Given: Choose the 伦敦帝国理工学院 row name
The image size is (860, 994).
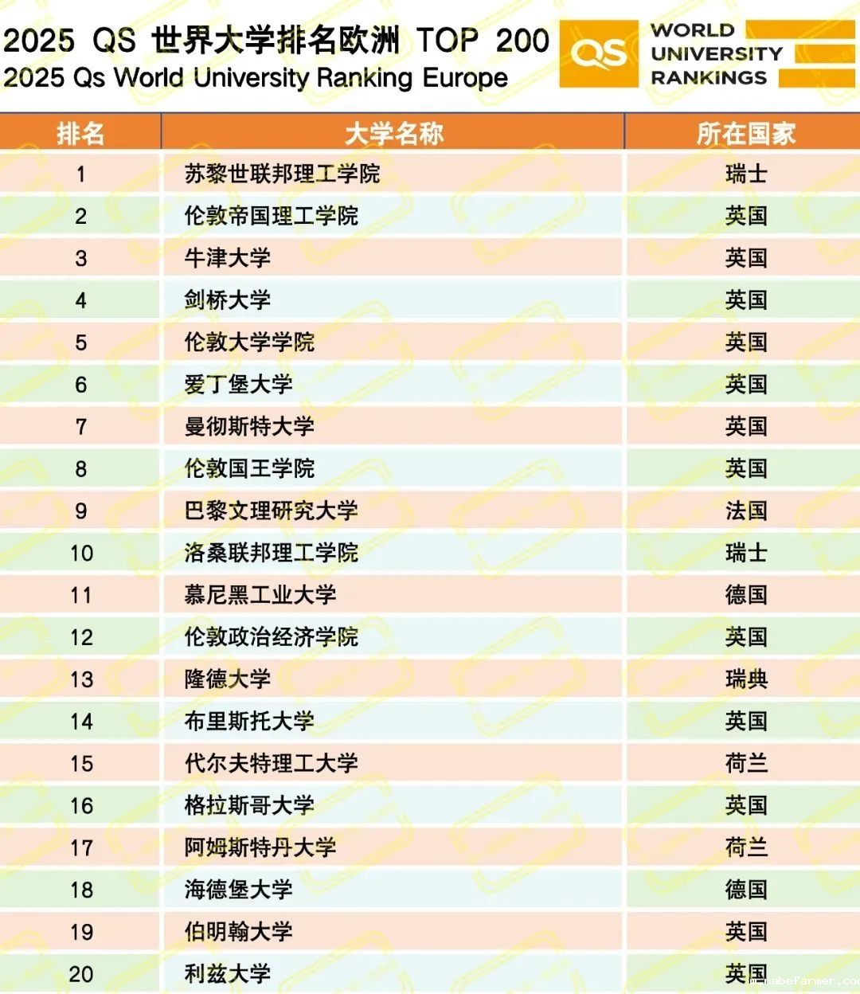Looking at the screenshot, I should (x=272, y=216).
